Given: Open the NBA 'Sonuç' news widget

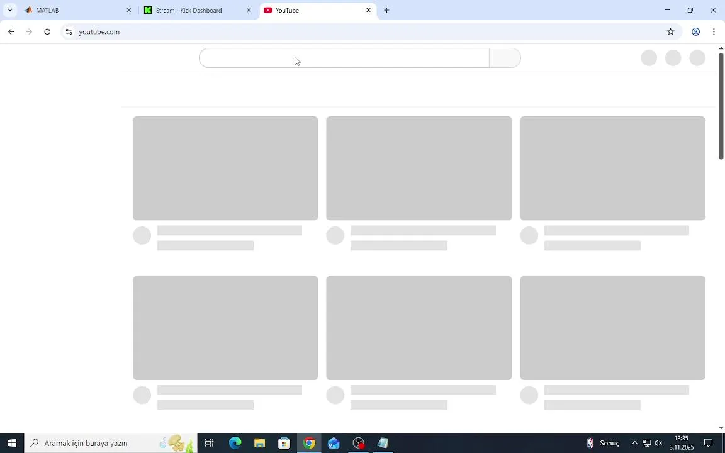Looking at the screenshot, I should [604, 443].
